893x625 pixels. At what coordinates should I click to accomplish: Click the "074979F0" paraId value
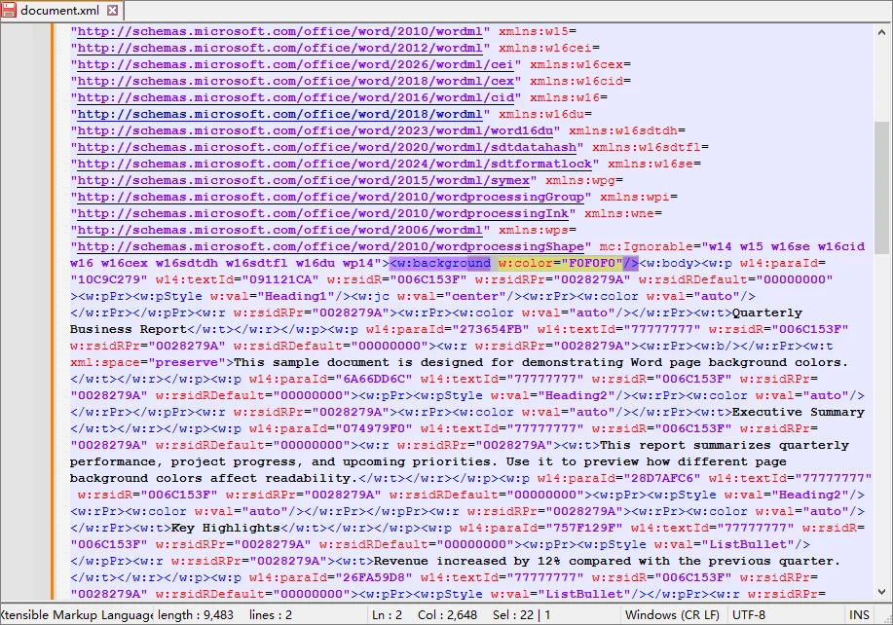pyautogui.click(x=373, y=427)
